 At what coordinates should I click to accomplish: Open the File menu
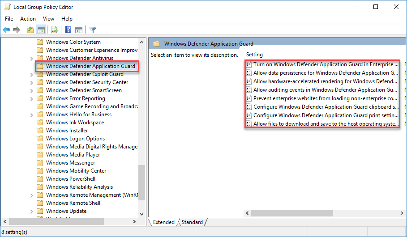click(x=9, y=19)
